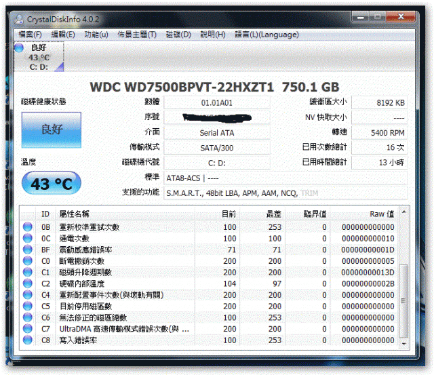Click the attribute list scroll up arrow

point(403,212)
